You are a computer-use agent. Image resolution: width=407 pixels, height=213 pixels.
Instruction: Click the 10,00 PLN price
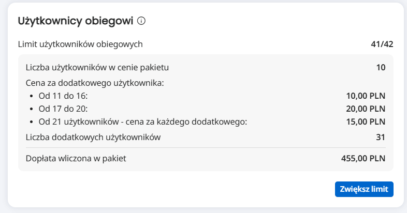coord(366,96)
